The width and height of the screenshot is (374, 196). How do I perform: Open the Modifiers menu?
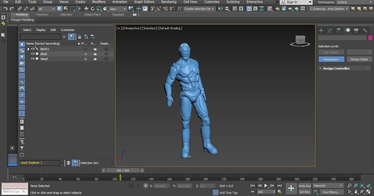coord(99,2)
